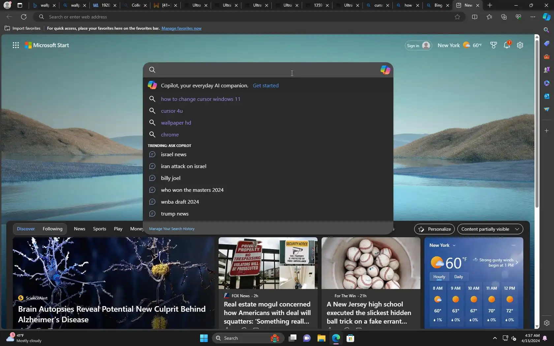
Task: Open the Shopping tag in Edge sidebar
Action: click(546, 43)
